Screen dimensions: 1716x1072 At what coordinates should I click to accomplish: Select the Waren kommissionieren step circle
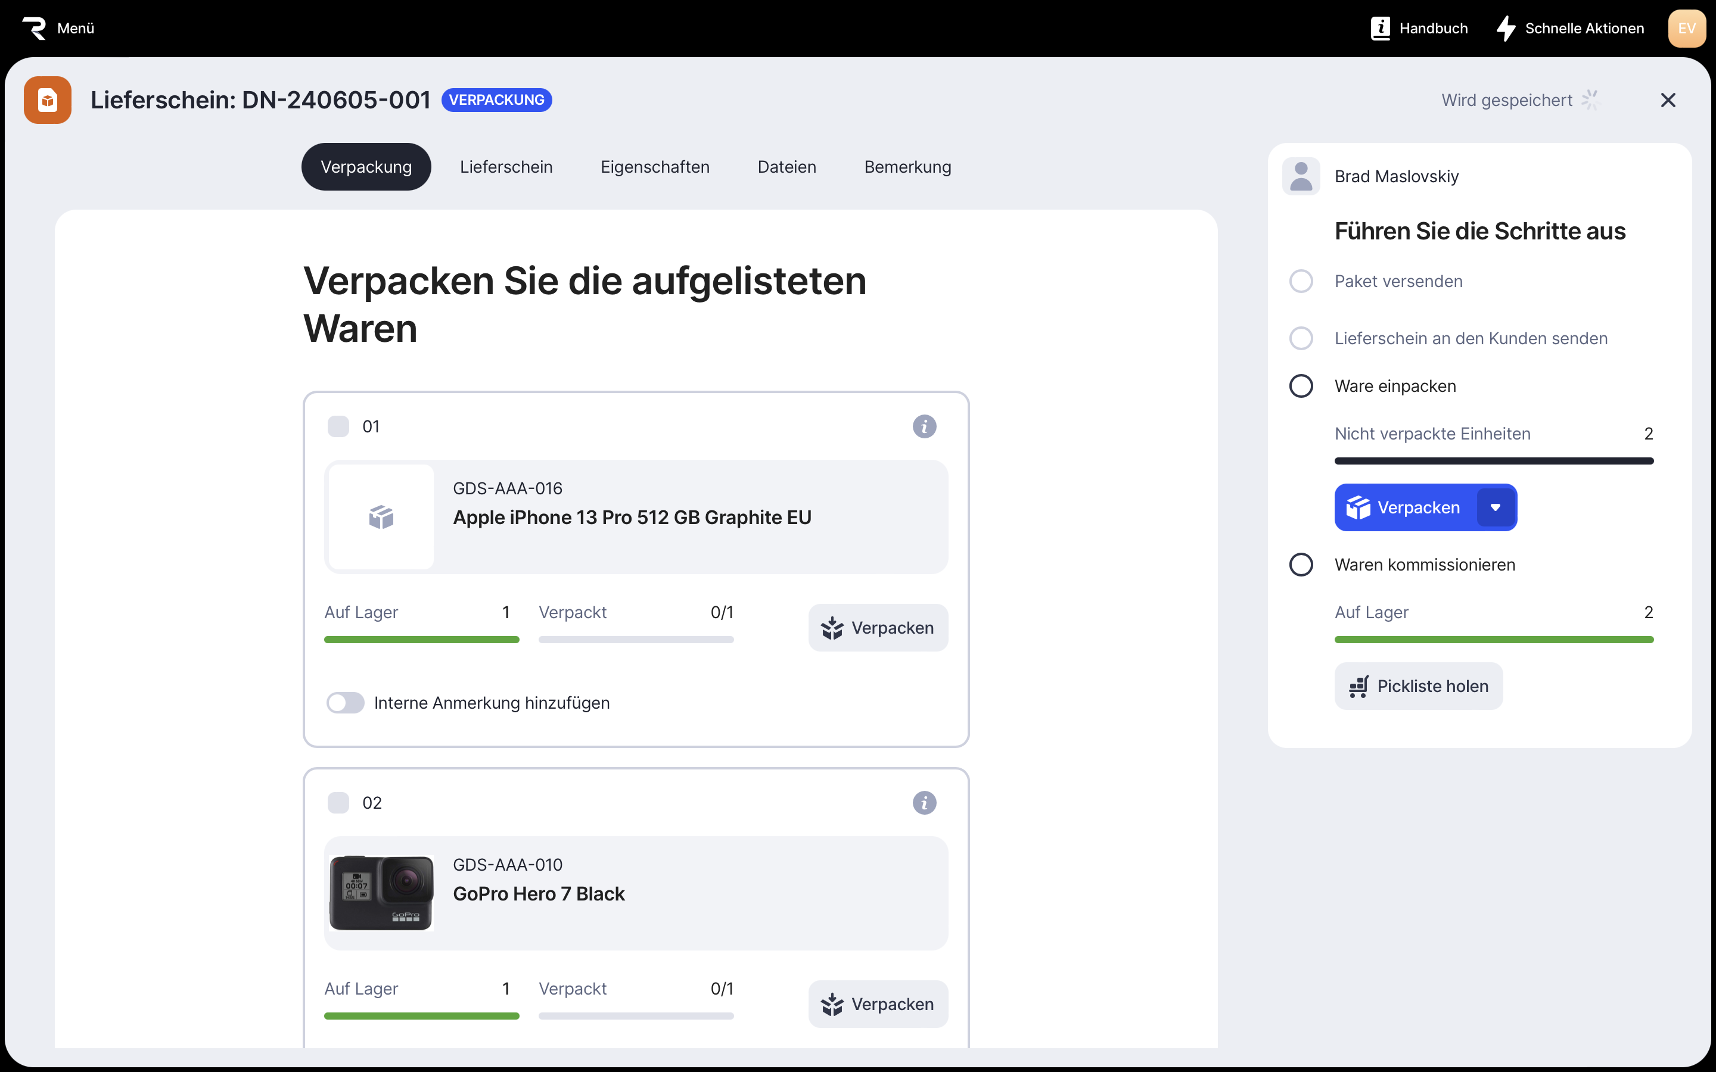coord(1301,565)
